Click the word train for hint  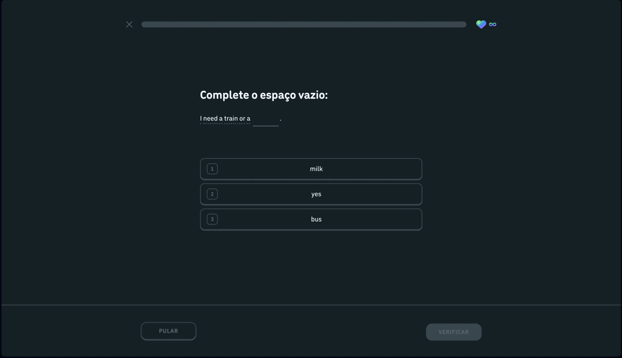click(x=231, y=119)
